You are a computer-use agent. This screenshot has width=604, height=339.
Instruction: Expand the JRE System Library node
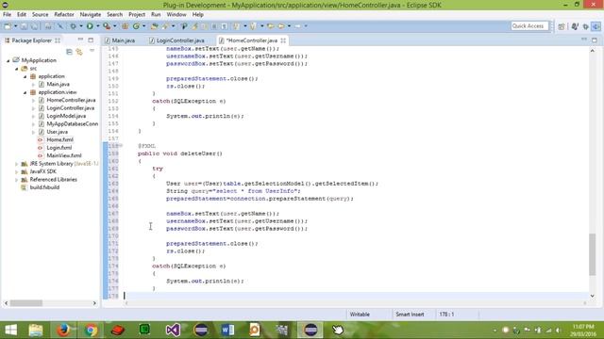pos(17,164)
